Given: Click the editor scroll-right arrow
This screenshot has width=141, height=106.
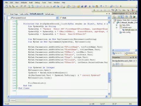Looking at the screenshot, I should (106, 96).
